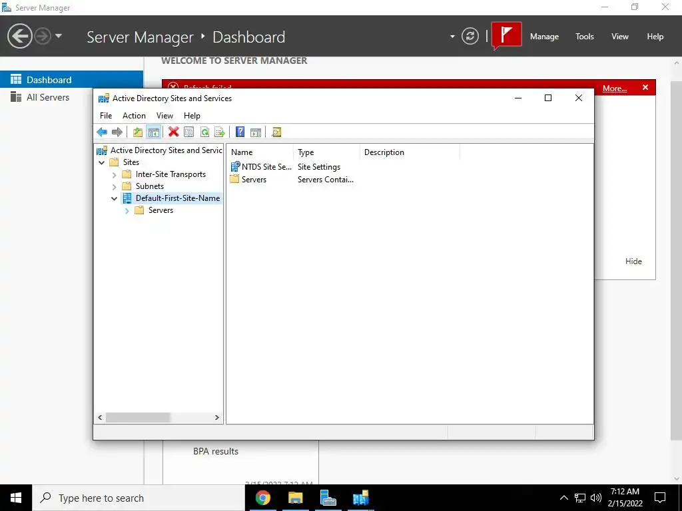The width and height of the screenshot is (682, 511).
Task: Sort by the Type column header
Action: click(x=326, y=152)
